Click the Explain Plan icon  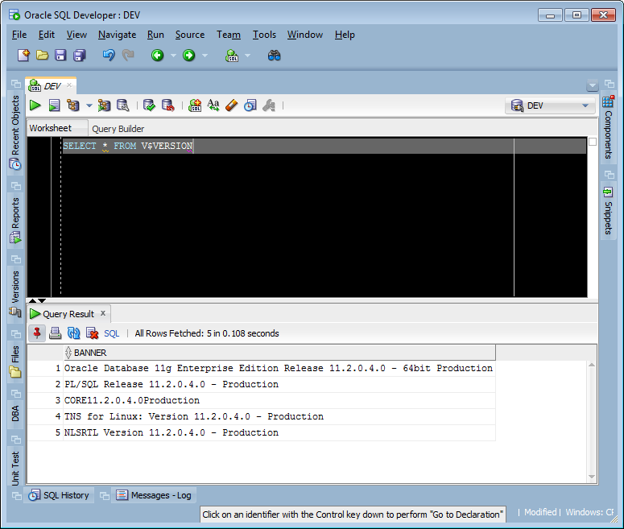click(72, 105)
